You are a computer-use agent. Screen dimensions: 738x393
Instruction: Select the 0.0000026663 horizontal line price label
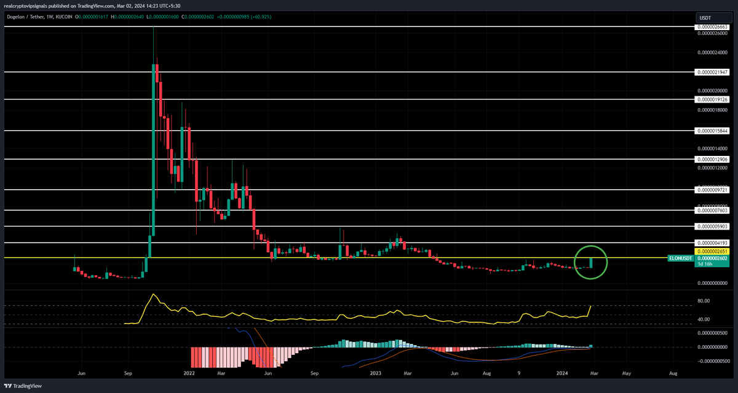pos(712,27)
